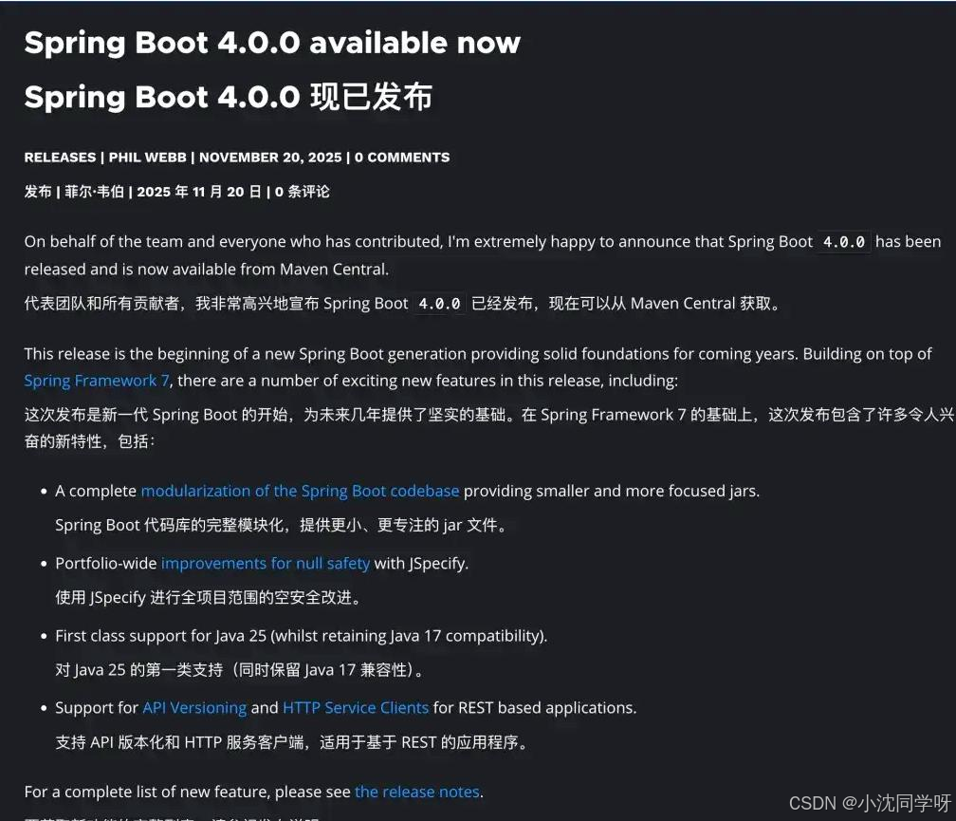Click the Chinese title Spring Boot 4.0.0 现已发布
Screen dimensions: 956x821
pyautogui.click(x=229, y=96)
